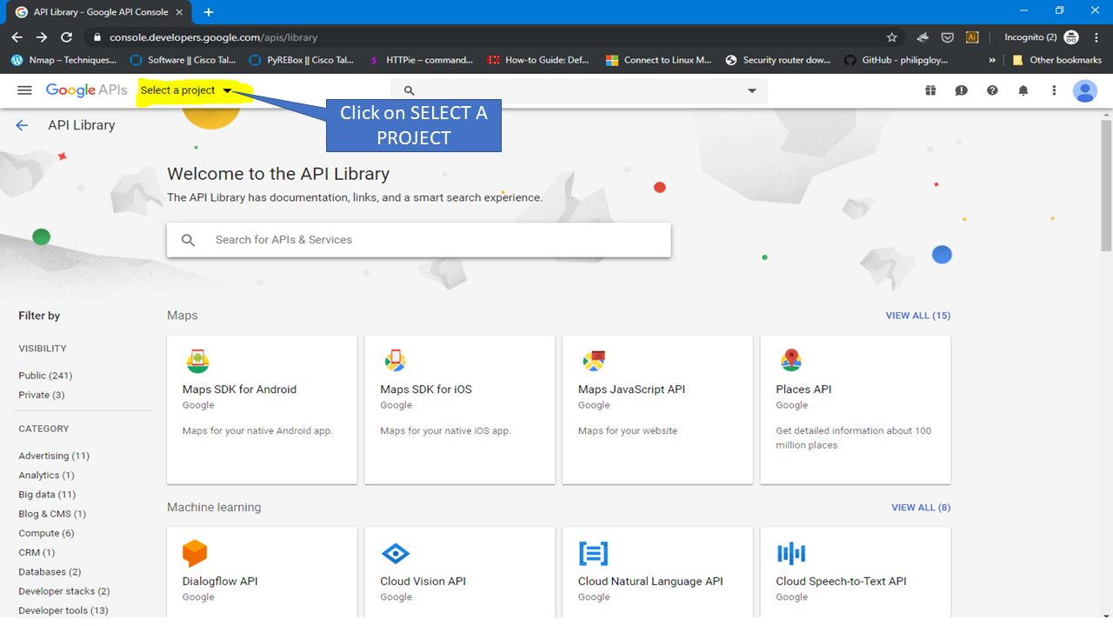Open the Nmap – Techniques bookmark
Image resolution: width=1113 pixels, height=626 pixels.
coord(63,60)
